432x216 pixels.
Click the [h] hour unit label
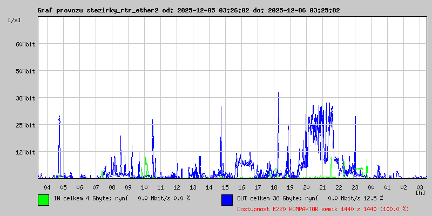pyautogui.click(x=421, y=193)
